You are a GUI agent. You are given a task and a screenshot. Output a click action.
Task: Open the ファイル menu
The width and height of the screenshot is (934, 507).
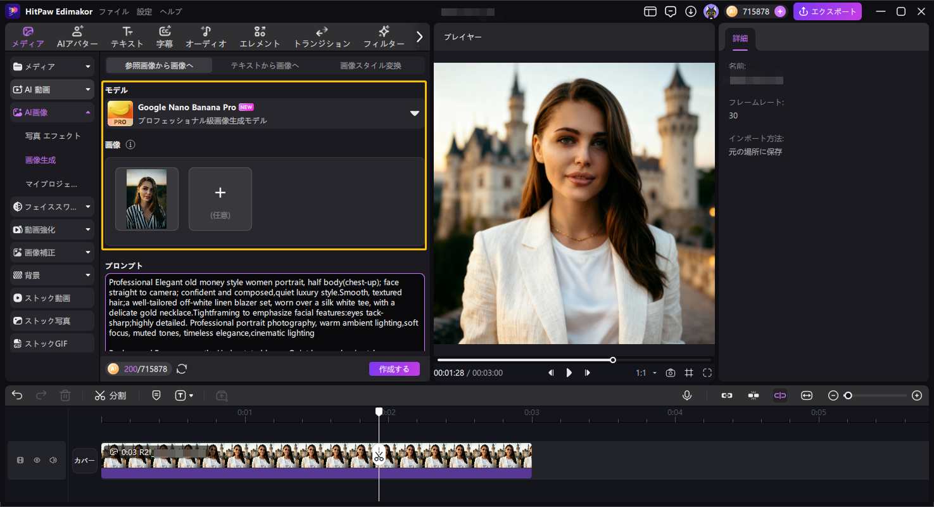point(113,11)
